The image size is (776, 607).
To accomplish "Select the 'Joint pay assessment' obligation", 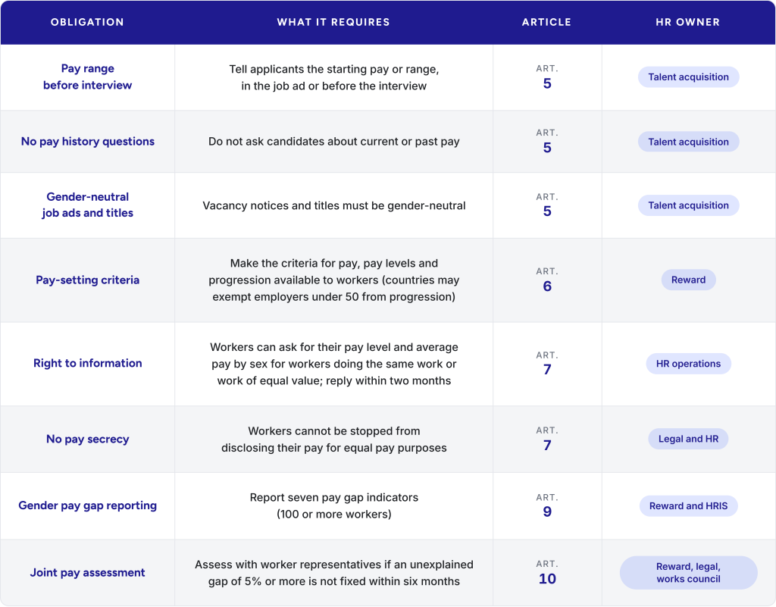I will point(88,572).
